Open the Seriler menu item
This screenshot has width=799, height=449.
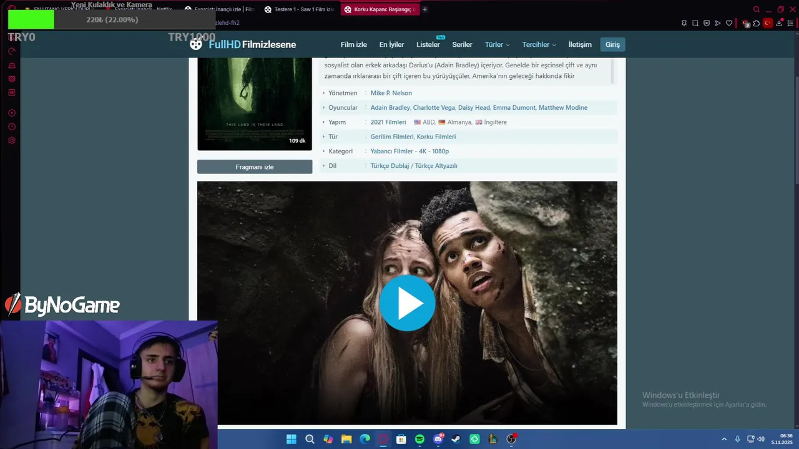(x=462, y=44)
